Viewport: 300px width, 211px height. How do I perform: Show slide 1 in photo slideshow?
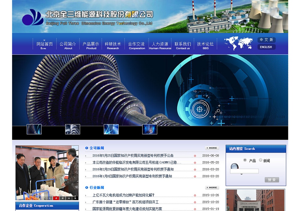click(49, 198)
